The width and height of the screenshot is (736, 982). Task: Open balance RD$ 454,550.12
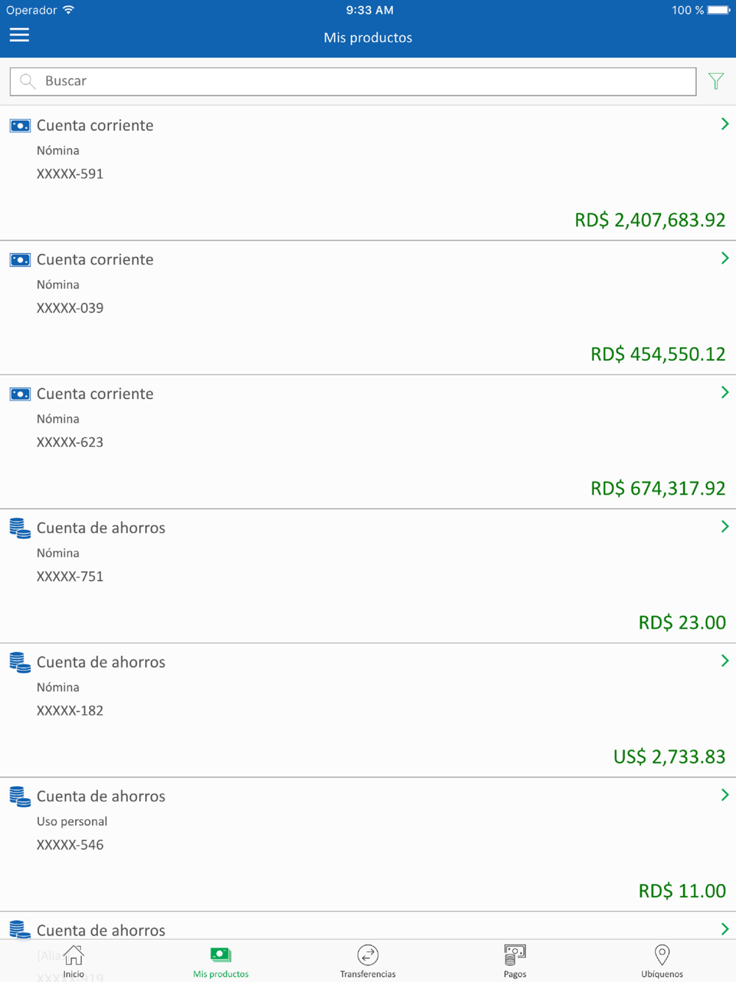(657, 354)
